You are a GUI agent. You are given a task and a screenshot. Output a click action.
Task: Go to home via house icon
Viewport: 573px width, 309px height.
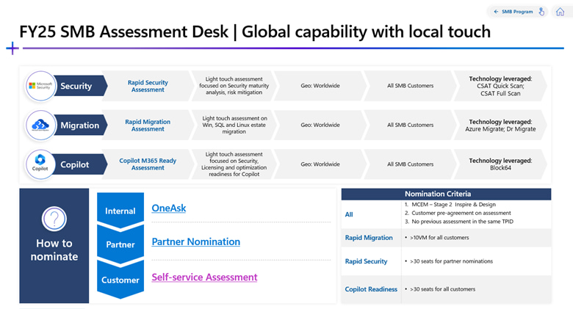560,12
